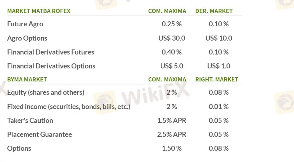Click the US$ 10.0 market fee value
The height and width of the screenshot is (162, 294).
click(x=219, y=38)
